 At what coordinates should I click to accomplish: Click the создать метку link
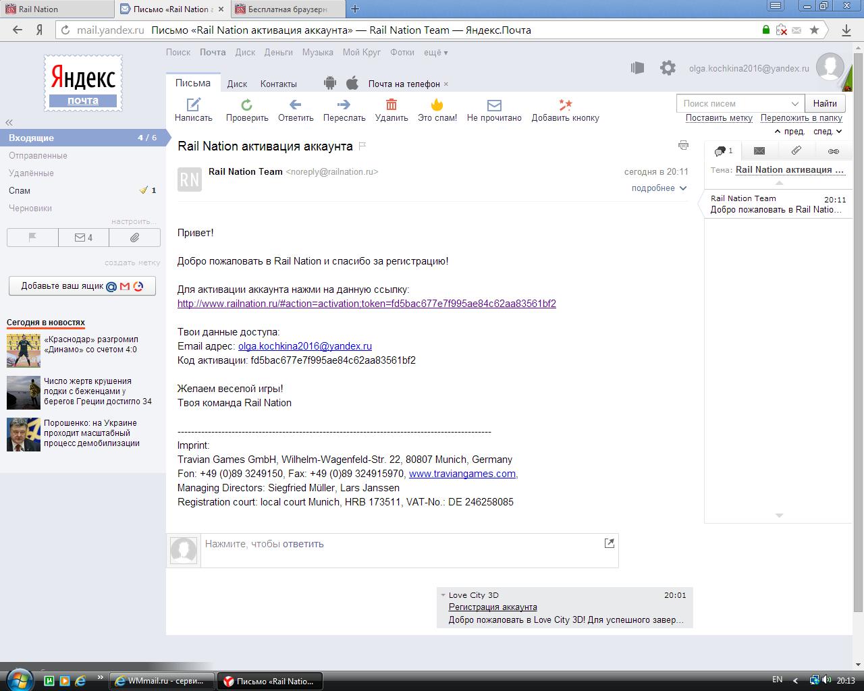(132, 262)
